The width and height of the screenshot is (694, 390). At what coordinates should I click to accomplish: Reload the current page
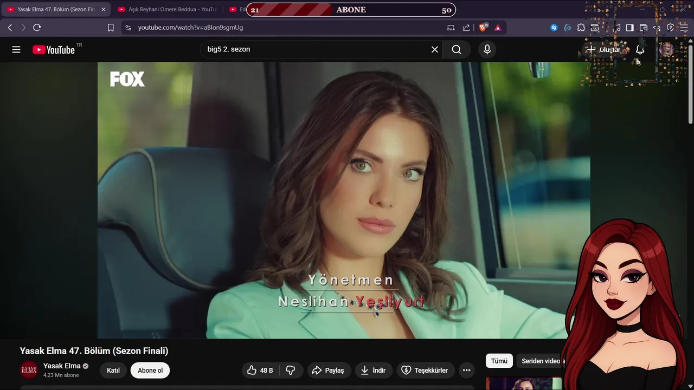point(37,27)
